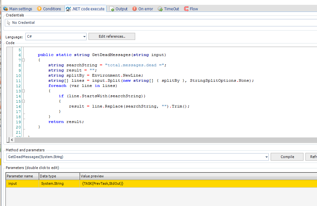Collapse the foreach block at line 13
The height and width of the screenshot is (206, 317).
(x=23, y=91)
